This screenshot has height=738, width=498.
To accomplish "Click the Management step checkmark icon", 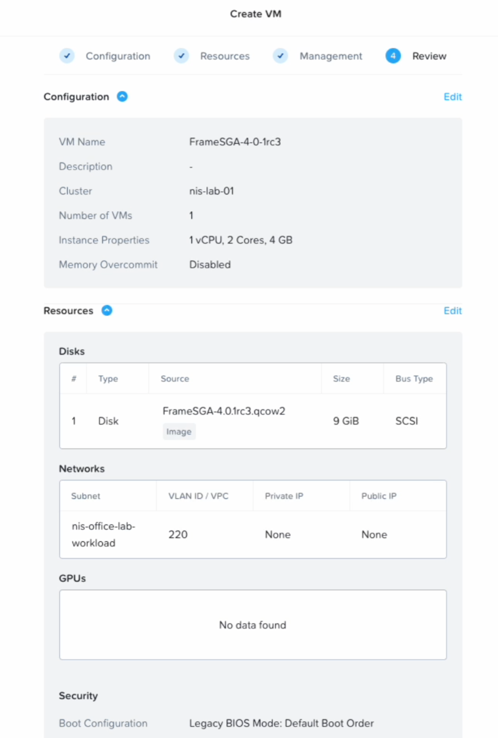I will tap(280, 56).
